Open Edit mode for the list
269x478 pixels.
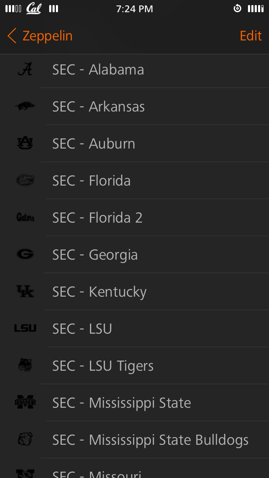click(251, 36)
